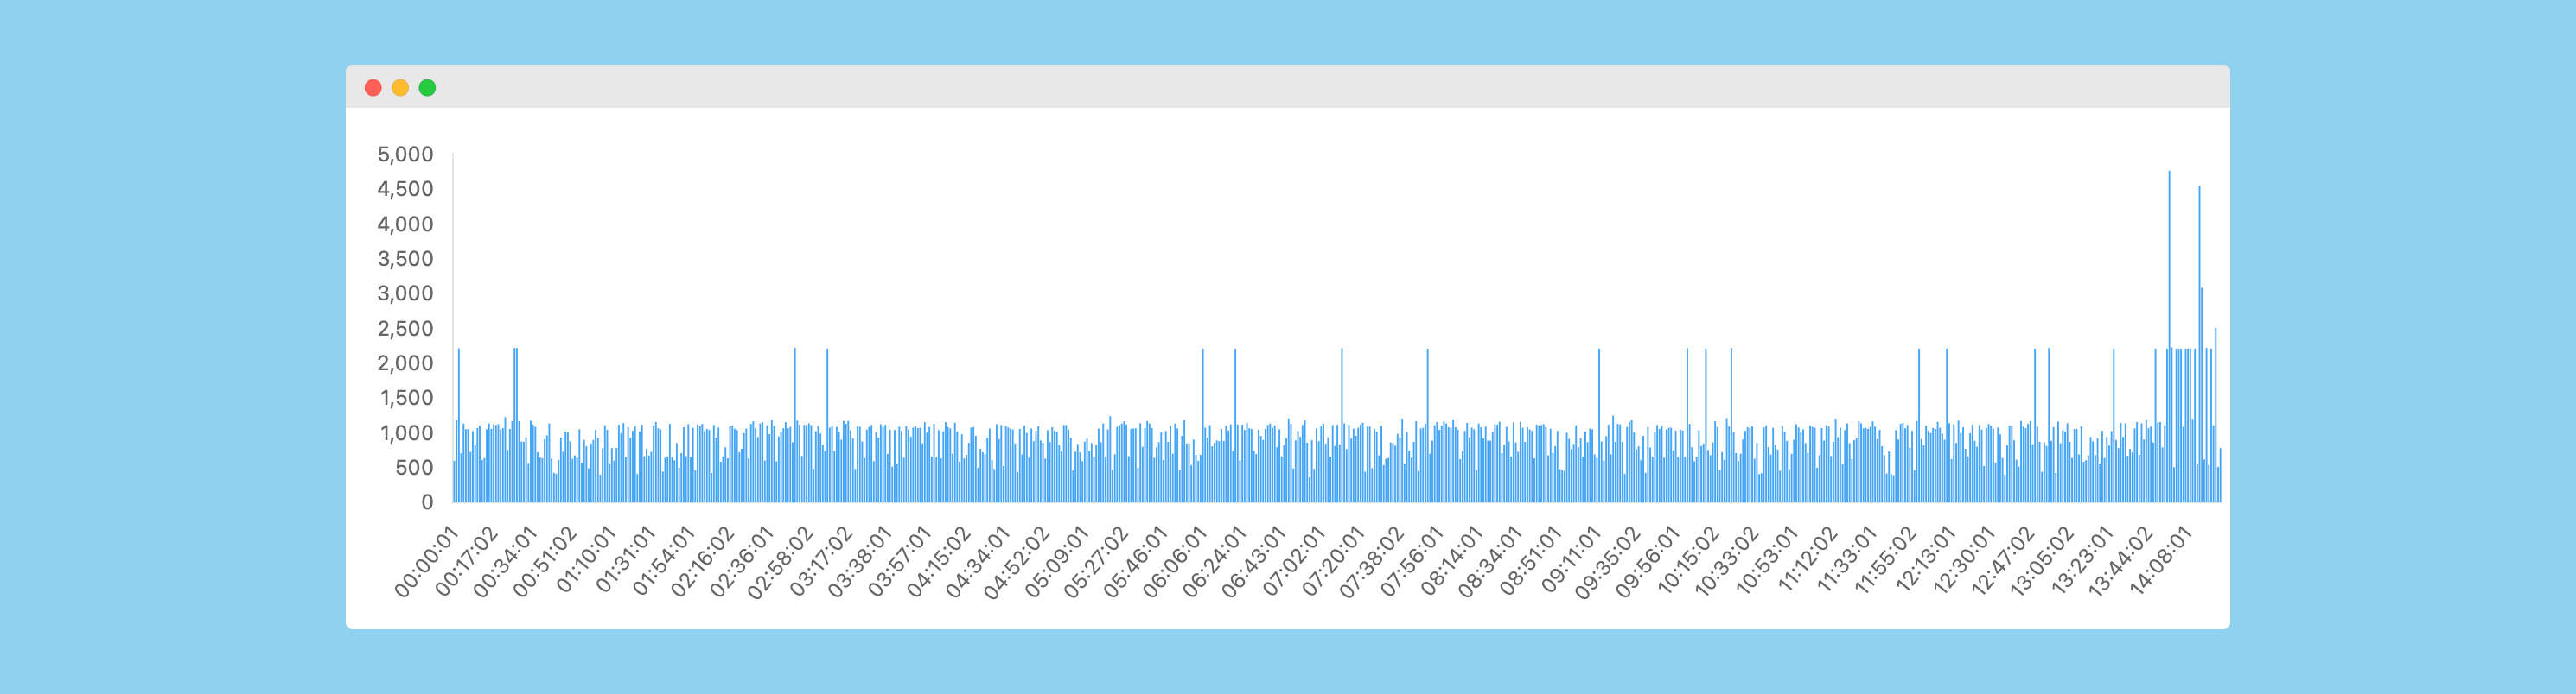The height and width of the screenshot is (694, 2576).
Task: Click the 12:30:01 time label
Action: click(1962, 561)
